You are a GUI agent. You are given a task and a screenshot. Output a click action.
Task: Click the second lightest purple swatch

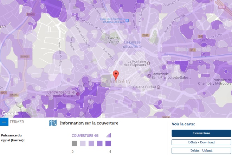pyautogui.click(x=91, y=143)
